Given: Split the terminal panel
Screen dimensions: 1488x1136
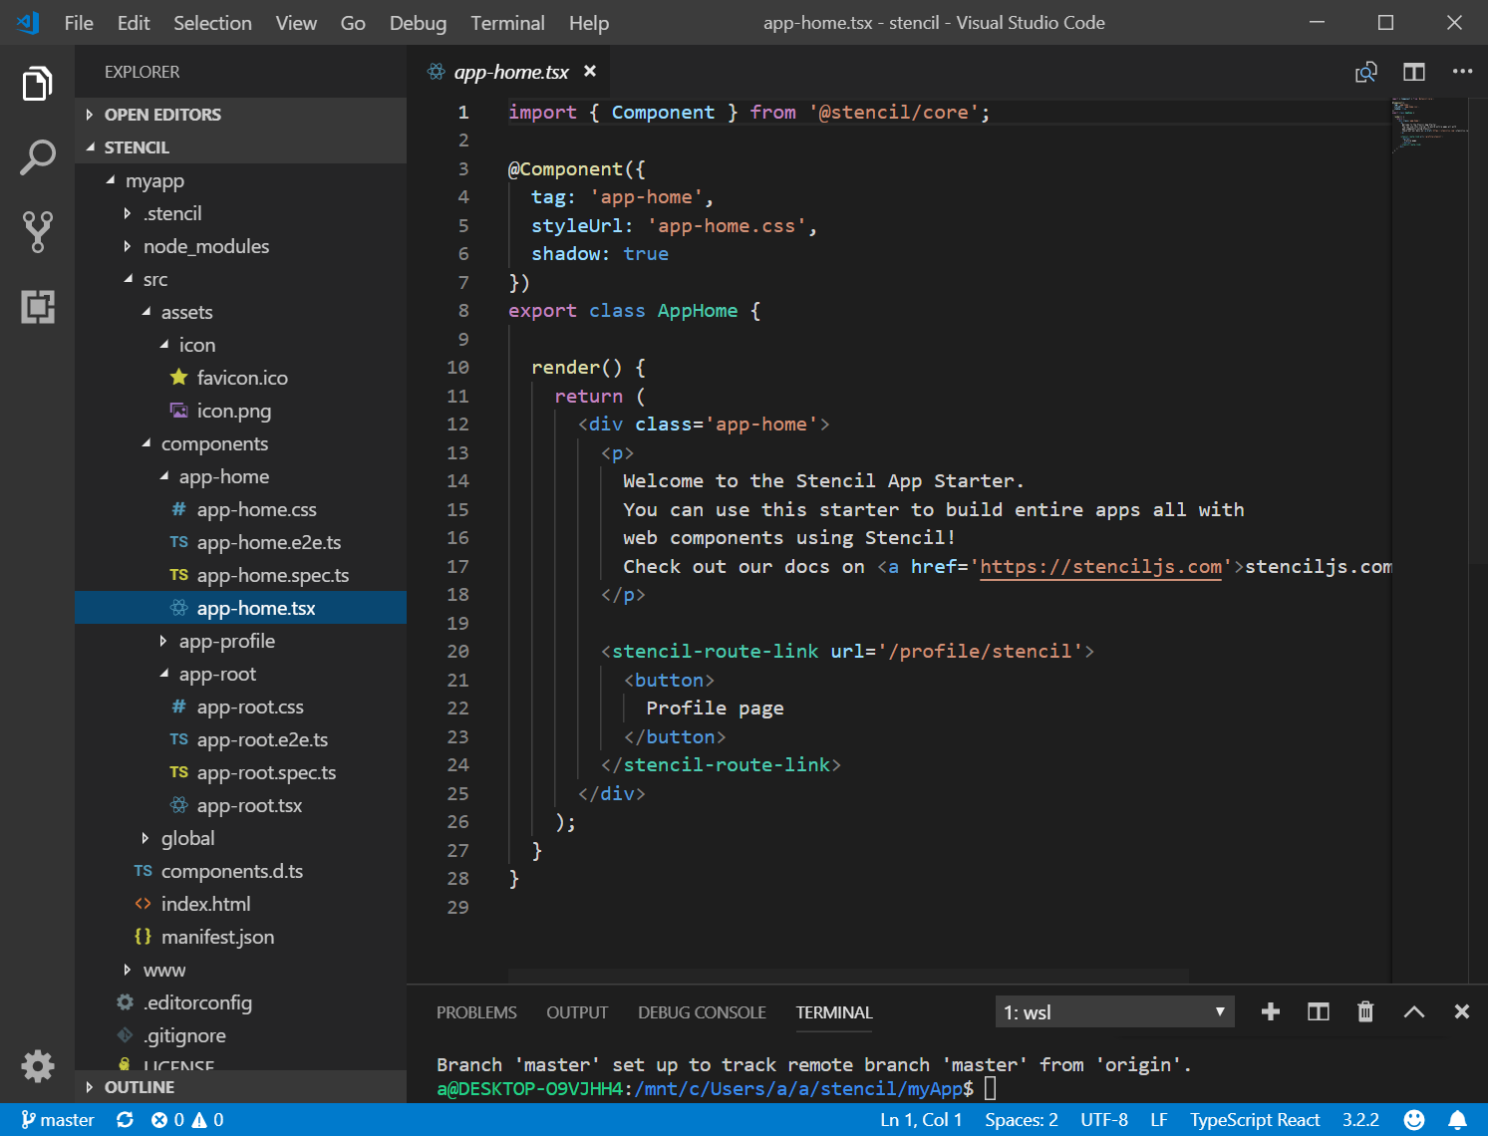Looking at the screenshot, I should pos(1318,1012).
